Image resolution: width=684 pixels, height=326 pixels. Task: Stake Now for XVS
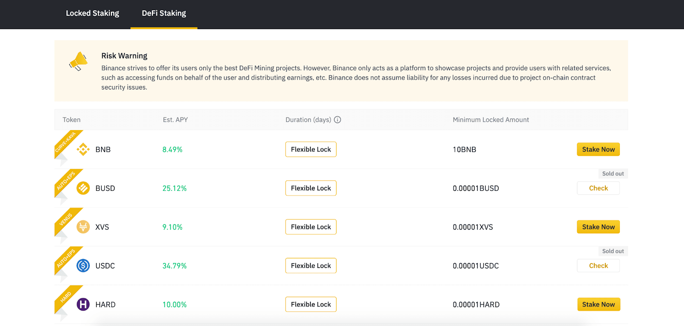pos(598,227)
